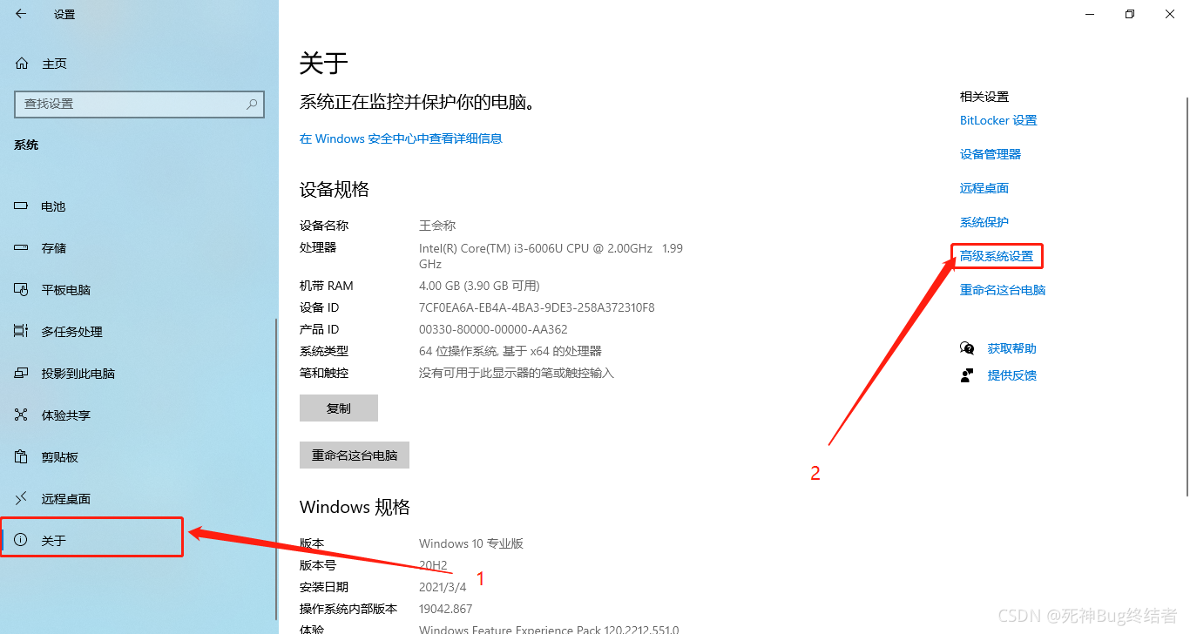This screenshot has height=634, width=1190.
Task: Select the 剪贴板 clipboard icon
Action: (22, 457)
